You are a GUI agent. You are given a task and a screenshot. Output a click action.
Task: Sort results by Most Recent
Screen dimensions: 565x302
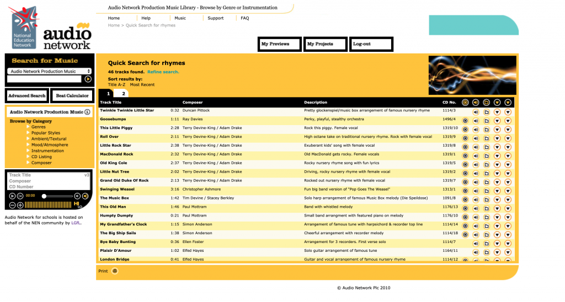(x=142, y=85)
